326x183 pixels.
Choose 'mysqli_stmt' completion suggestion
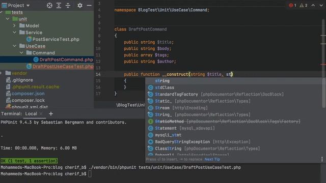point(234,135)
